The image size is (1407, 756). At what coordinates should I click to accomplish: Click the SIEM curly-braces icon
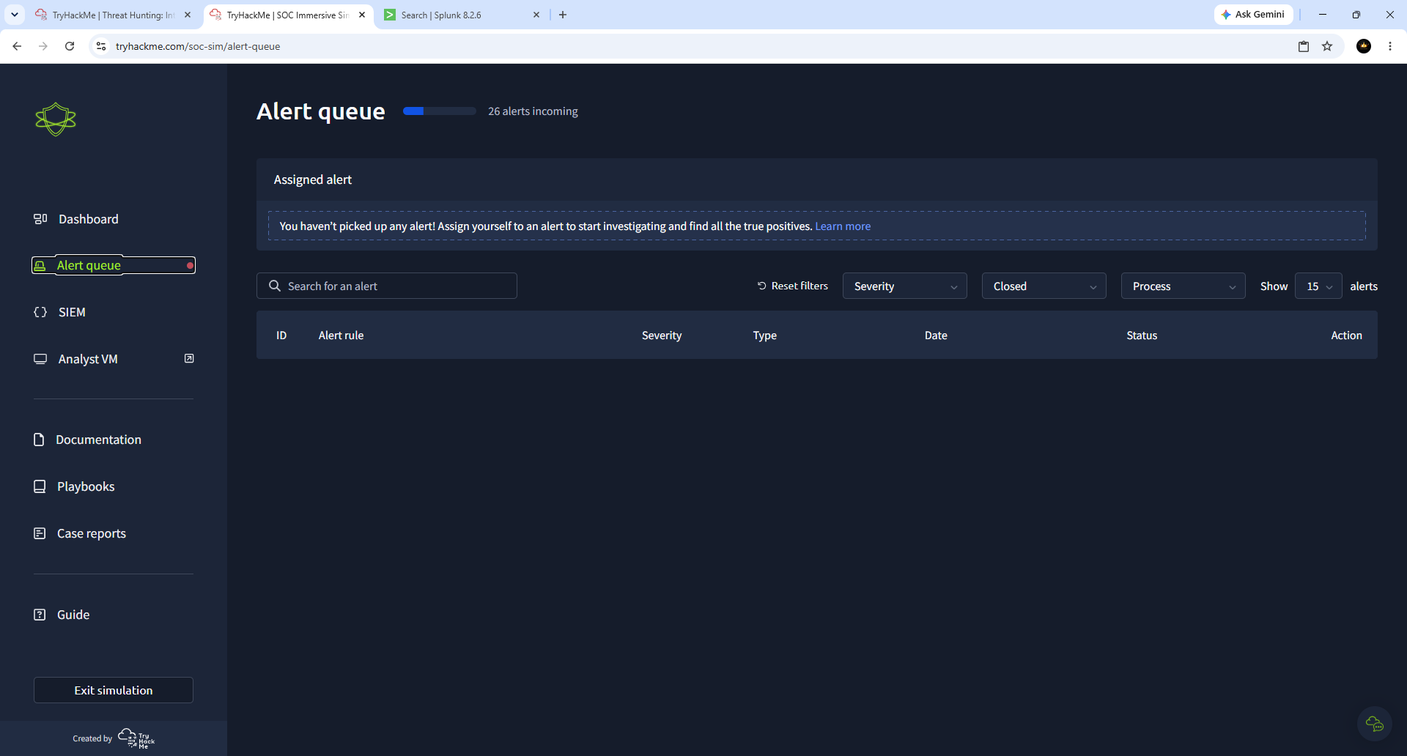[40, 312]
